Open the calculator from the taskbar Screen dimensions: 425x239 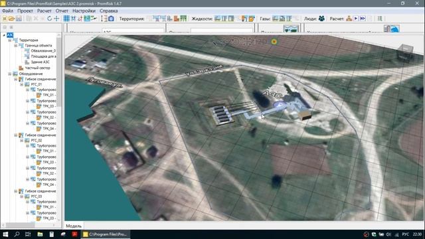click(52, 234)
